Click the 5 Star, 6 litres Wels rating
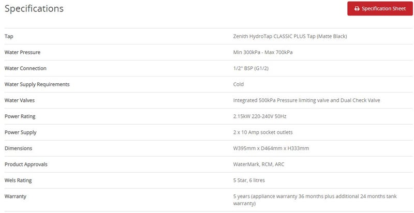 249,180
